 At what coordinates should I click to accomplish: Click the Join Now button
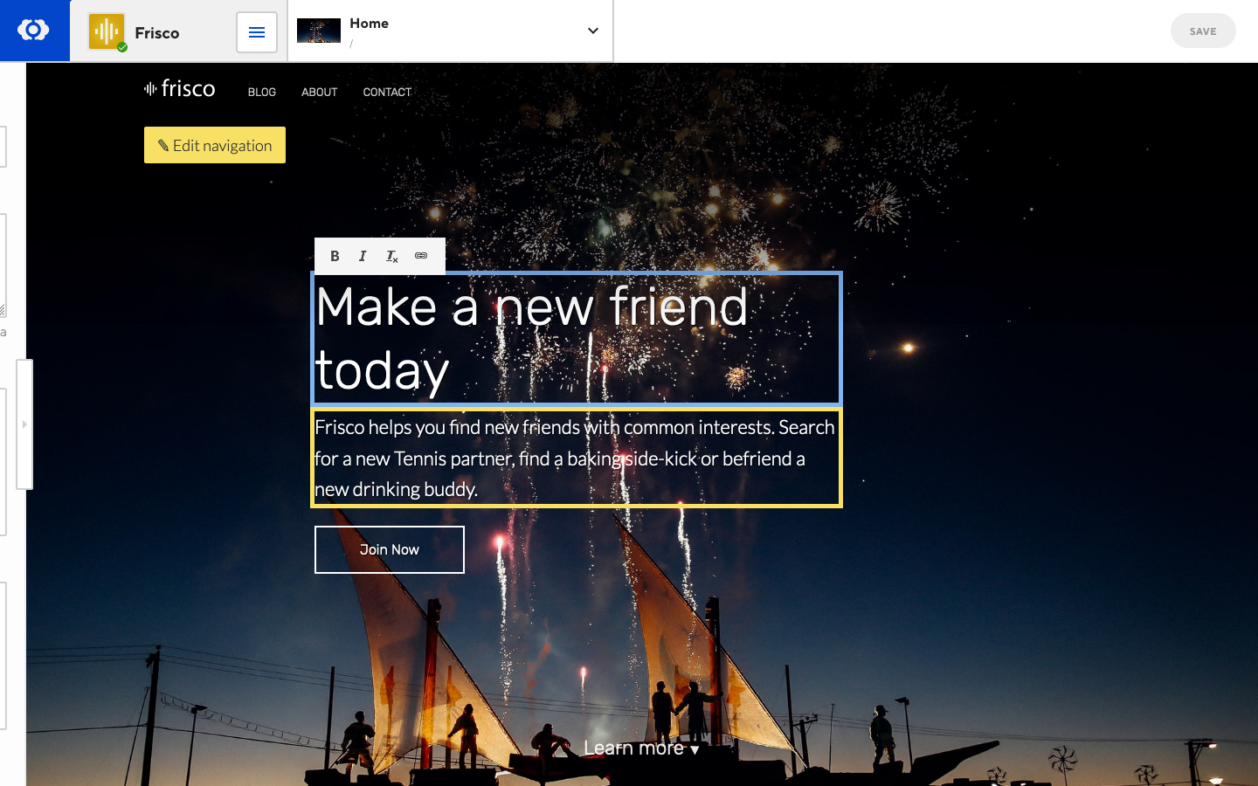tap(389, 549)
